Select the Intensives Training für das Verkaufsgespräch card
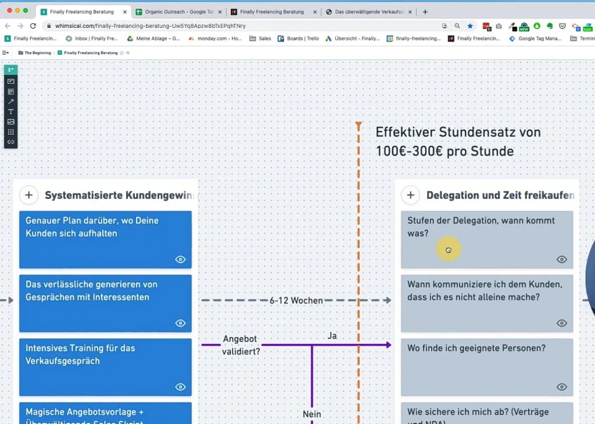The width and height of the screenshot is (595, 424). 106,367
